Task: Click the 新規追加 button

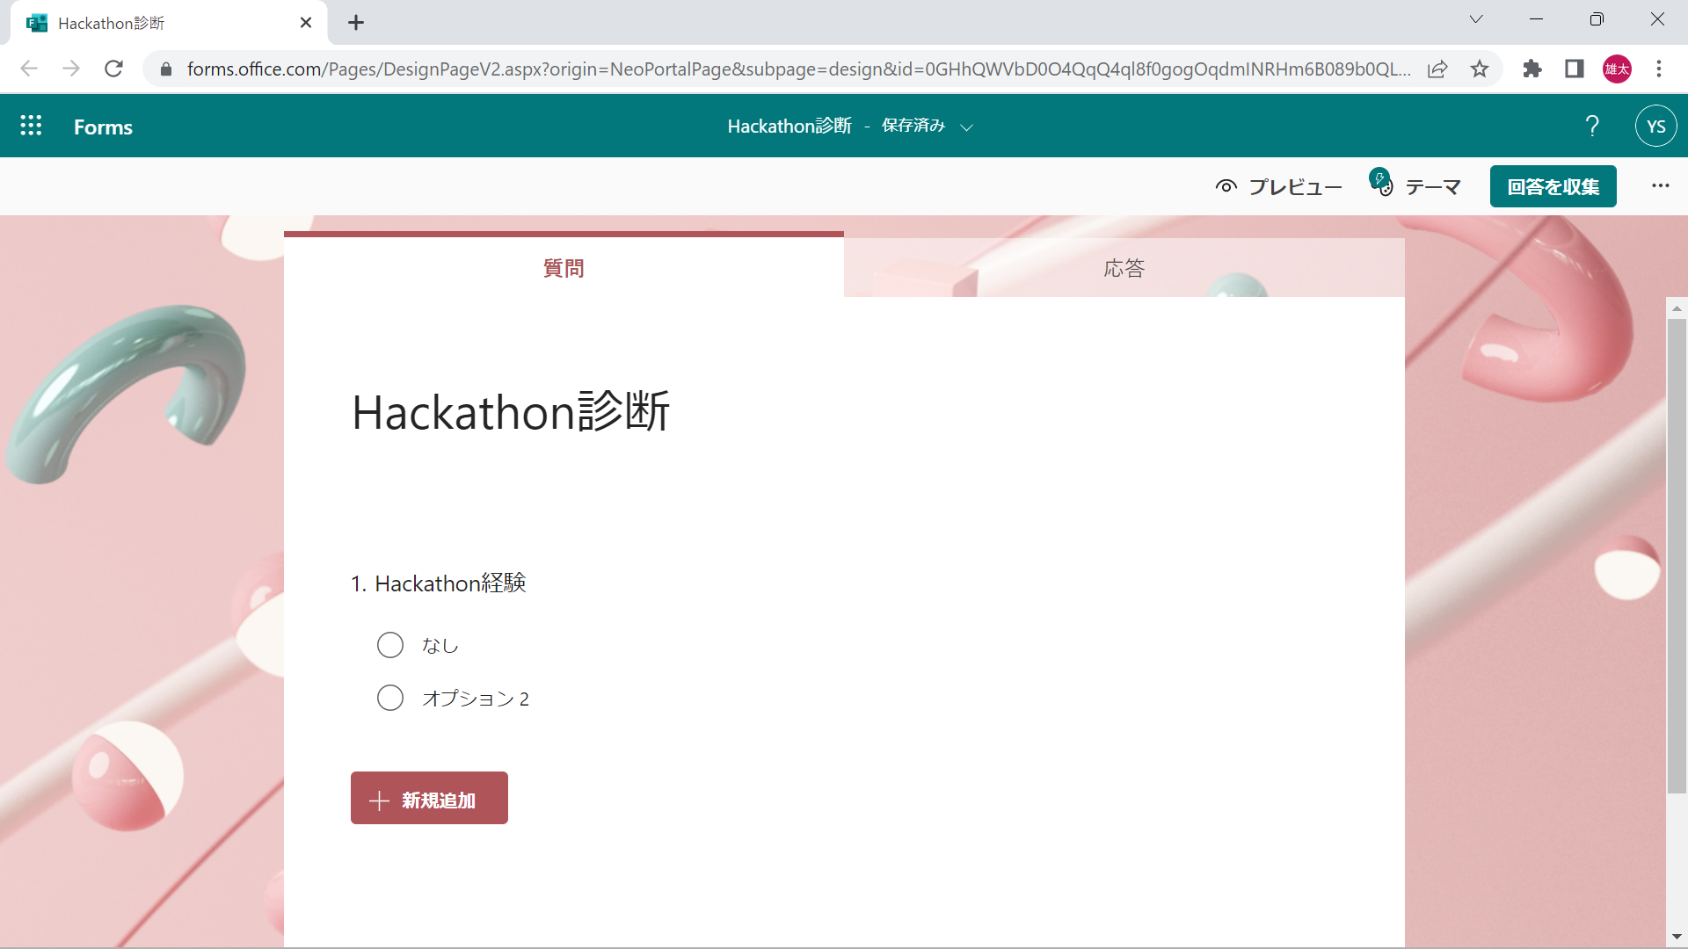Action: point(429,798)
